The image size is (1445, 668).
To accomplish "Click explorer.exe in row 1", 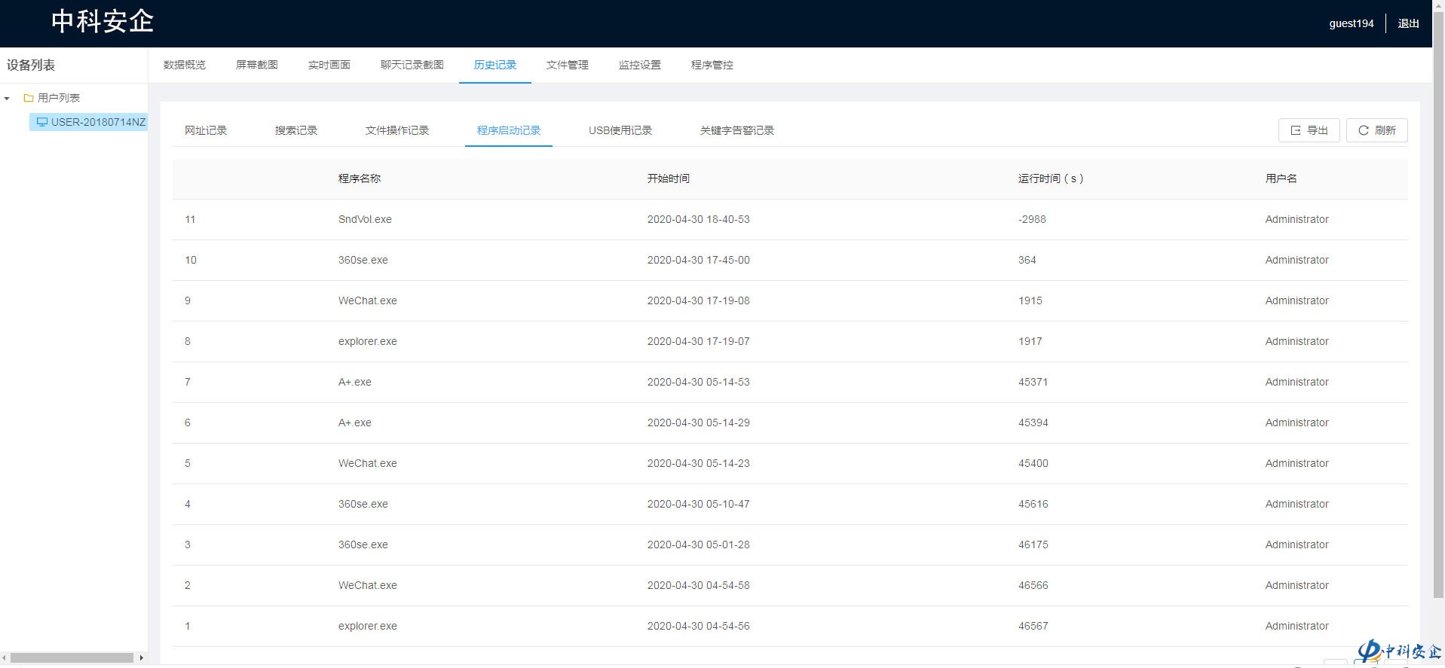I will (368, 626).
